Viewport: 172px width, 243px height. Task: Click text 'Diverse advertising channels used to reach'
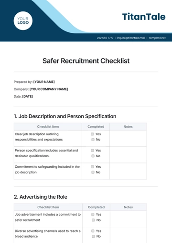coord(46,231)
